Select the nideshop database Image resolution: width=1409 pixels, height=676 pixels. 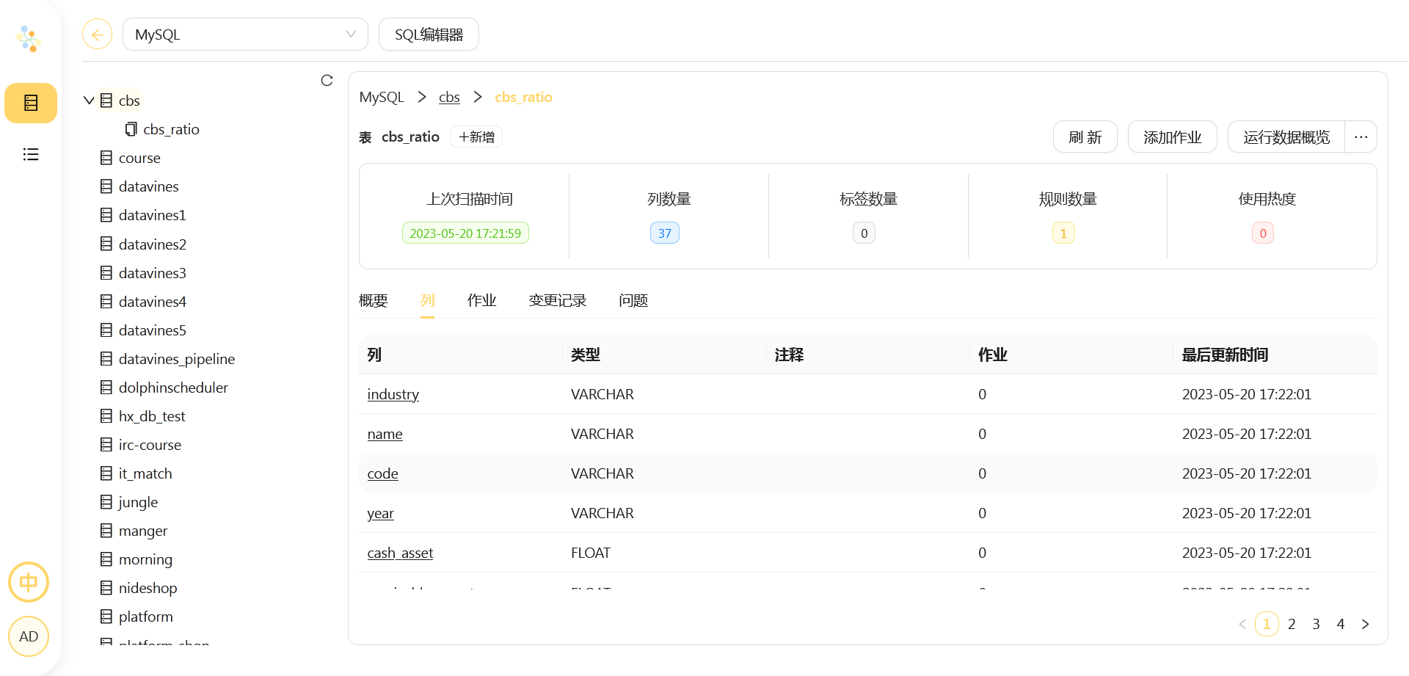pyautogui.click(x=148, y=588)
